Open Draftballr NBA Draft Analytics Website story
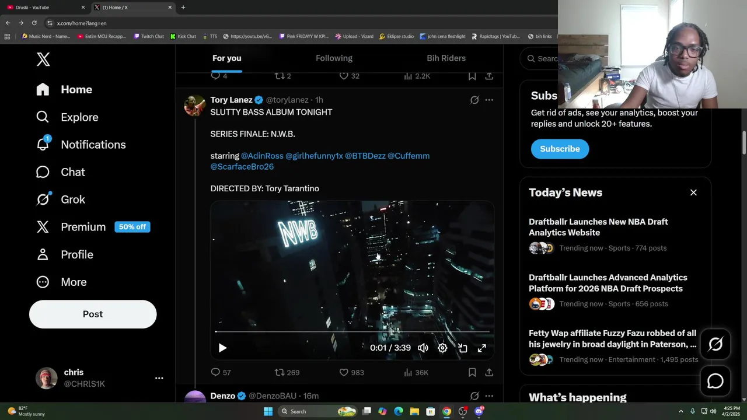 click(598, 227)
